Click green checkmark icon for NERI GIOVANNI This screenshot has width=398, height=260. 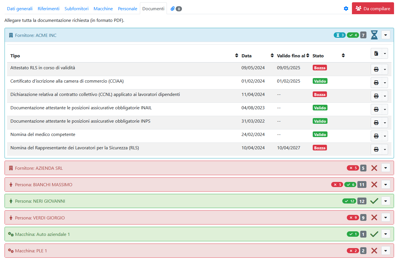point(374,201)
